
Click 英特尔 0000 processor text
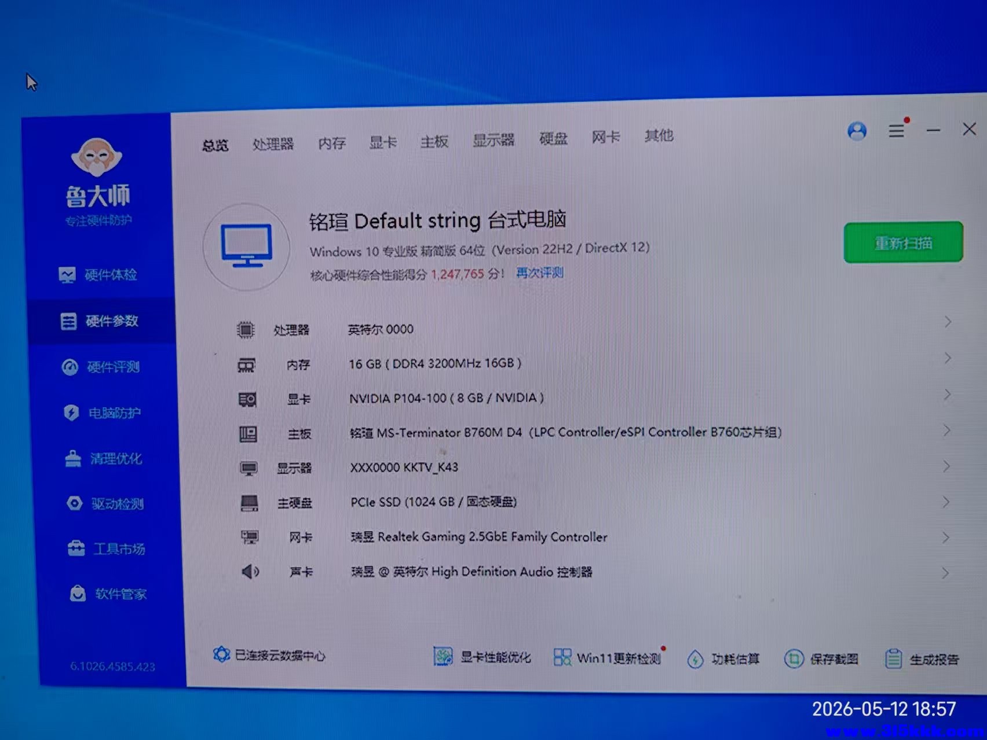click(381, 329)
